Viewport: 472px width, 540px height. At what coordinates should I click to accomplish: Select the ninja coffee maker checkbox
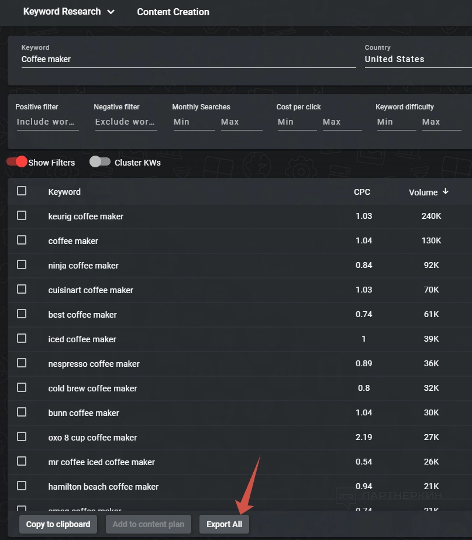22,264
